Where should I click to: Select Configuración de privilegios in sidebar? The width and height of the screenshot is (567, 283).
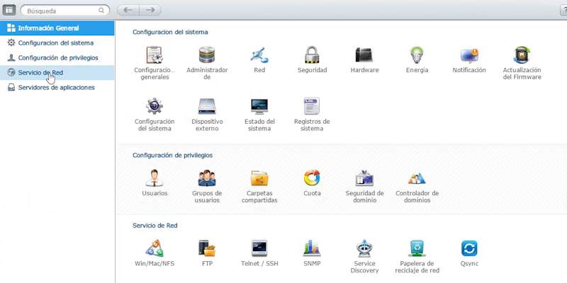(x=57, y=58)
